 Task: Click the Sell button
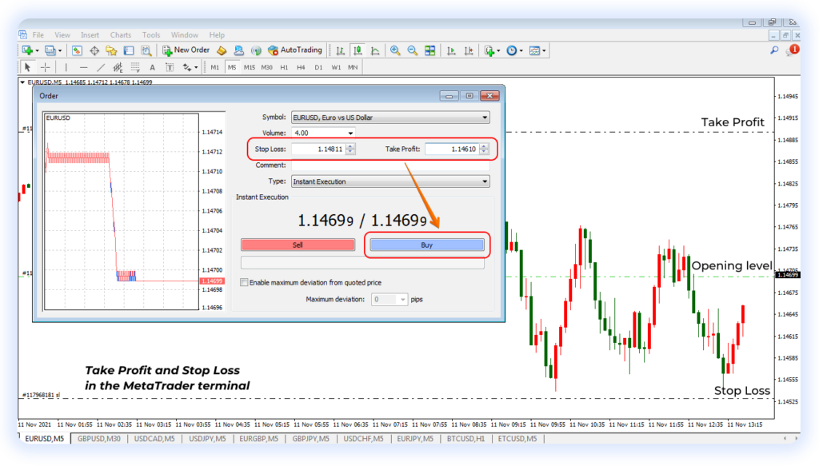298,245
